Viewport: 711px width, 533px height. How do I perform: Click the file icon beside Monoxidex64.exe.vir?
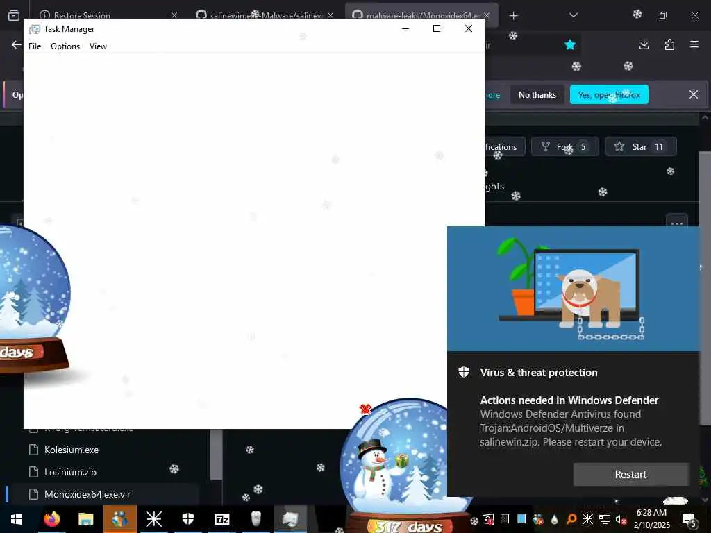click(33, 494)
